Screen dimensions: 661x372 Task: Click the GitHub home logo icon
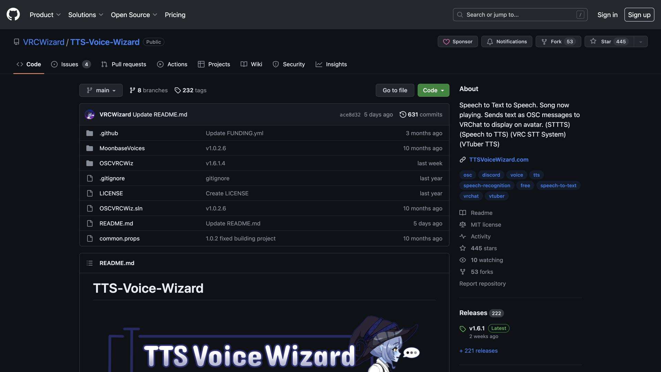pos(13,14)
